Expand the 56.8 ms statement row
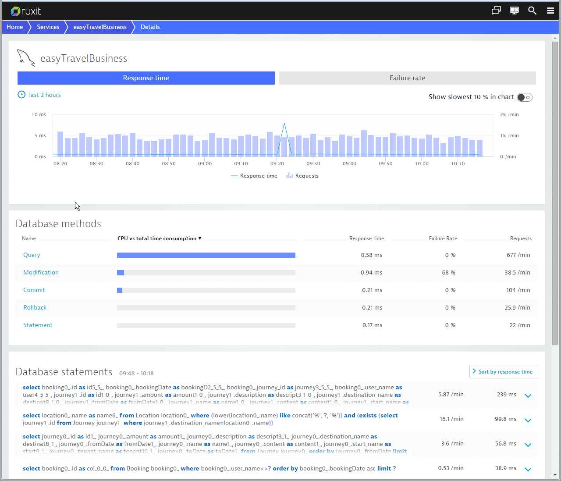561x481 pixels. pos(528,445)
